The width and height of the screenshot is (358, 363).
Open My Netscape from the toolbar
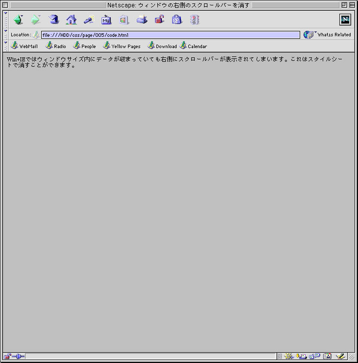tap(106, 20)
